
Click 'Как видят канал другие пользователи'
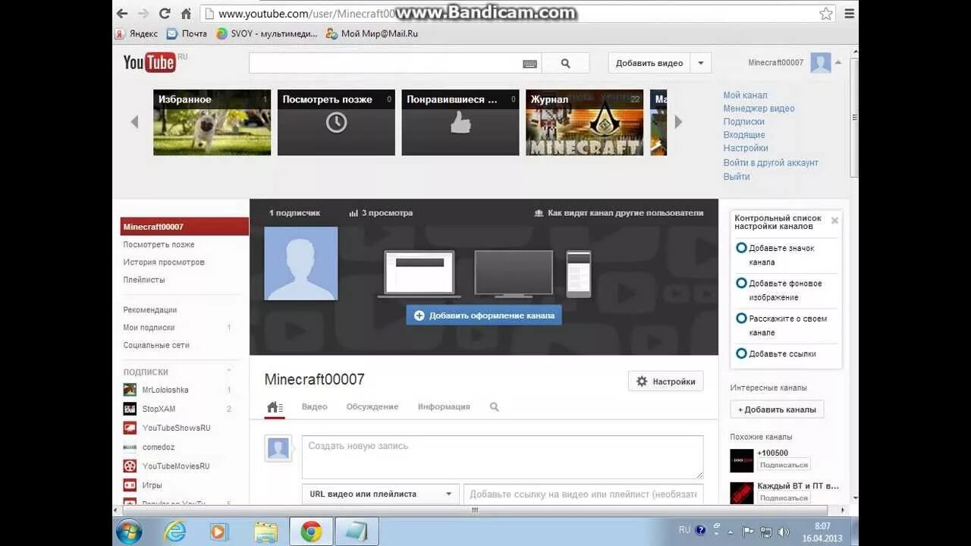coord(619,213)
